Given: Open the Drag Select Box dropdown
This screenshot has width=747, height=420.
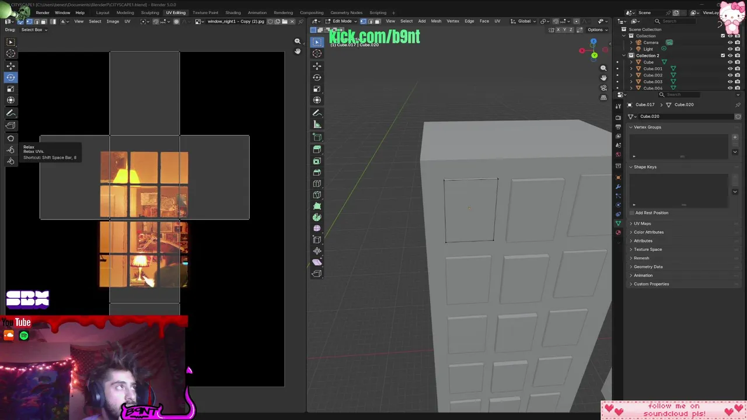Looking at the screenshot, I should [34, 30].
